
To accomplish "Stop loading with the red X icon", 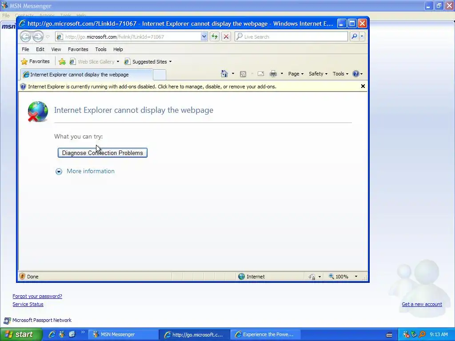I will point(226,36).
